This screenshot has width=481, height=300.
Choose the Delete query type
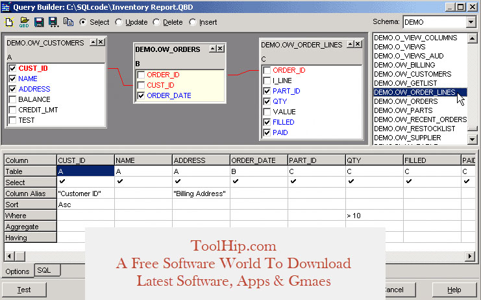156,22
